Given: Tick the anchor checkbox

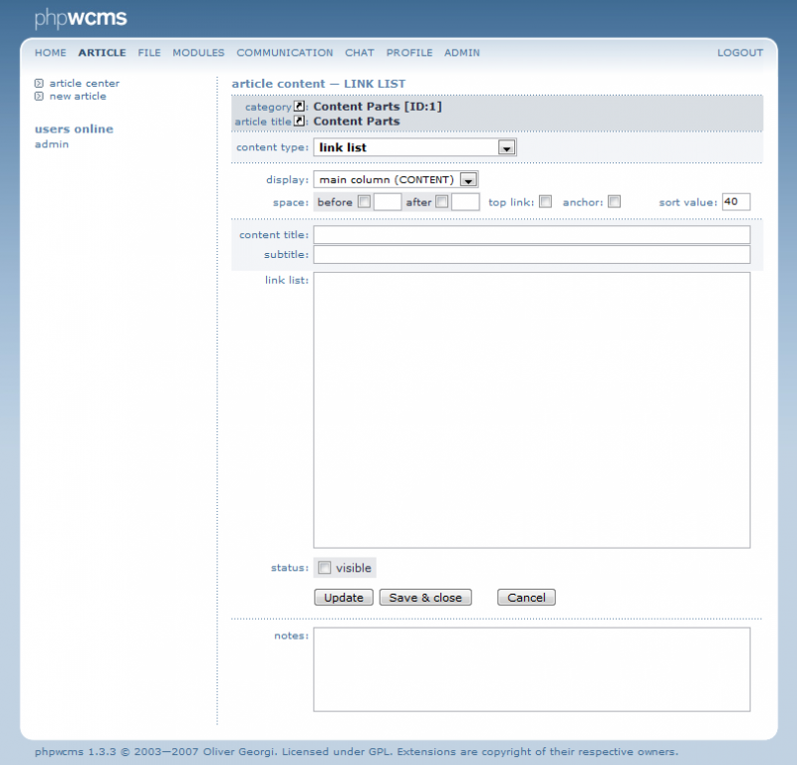Looking at the screenshot, I should point(614,202).
